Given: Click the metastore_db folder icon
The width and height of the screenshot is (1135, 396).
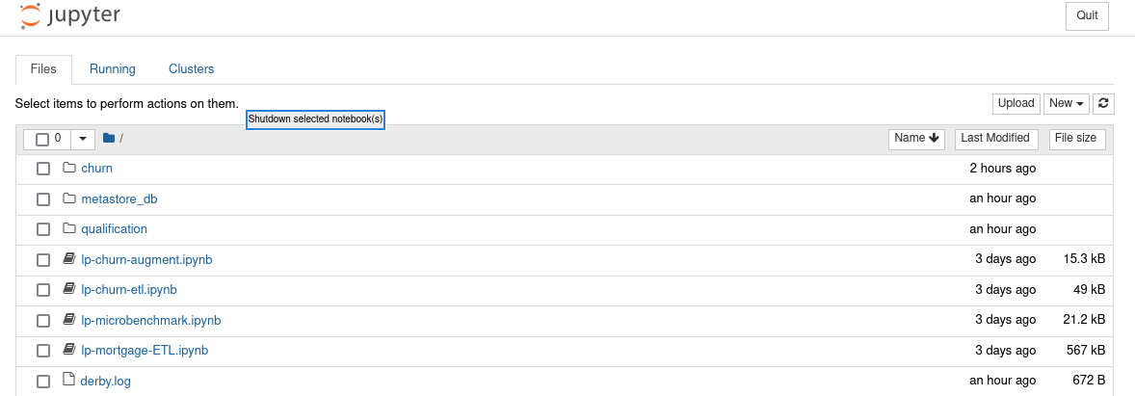Looking at the screenshot, I should pos(68,198).
